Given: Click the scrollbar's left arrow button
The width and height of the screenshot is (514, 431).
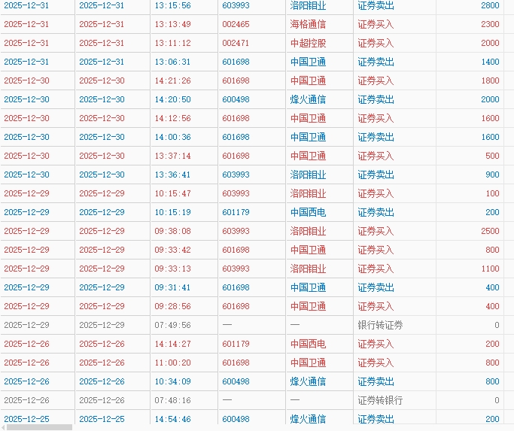Looking at the screenshot, I should pos(3,427).
